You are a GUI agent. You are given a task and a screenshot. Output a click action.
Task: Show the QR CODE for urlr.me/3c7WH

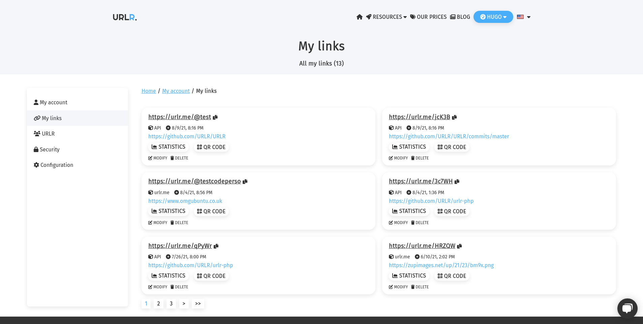point(452,211)
